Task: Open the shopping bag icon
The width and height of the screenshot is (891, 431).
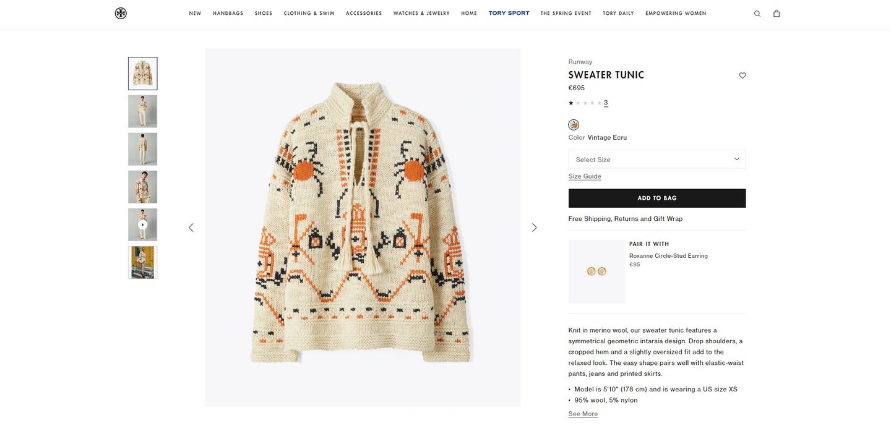Action: pos(777,13)
